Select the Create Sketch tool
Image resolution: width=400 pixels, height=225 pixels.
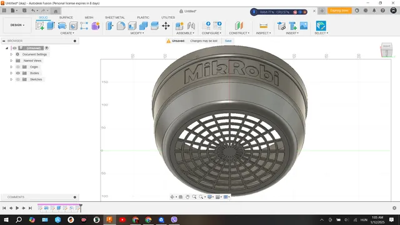pos(40,26)
